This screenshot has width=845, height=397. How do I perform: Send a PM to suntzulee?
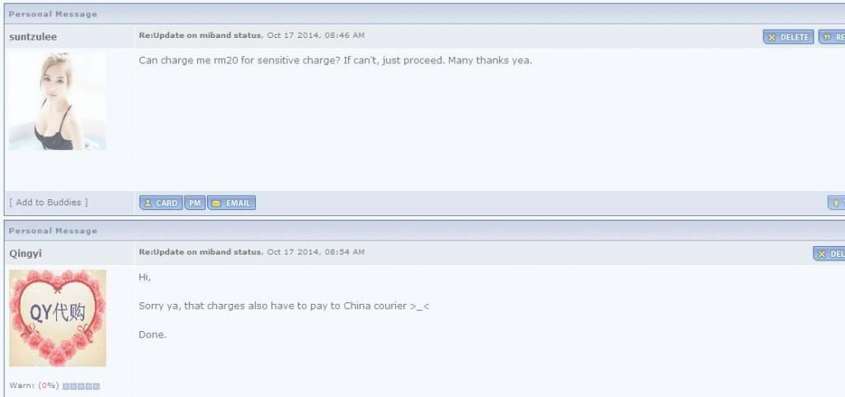(195, 203)
